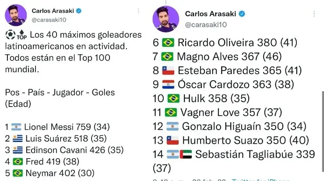The width and height of the screenshot is (324, 181).
Task: Click the Chile flag beside Esteban Paredes
Action: 168,71
